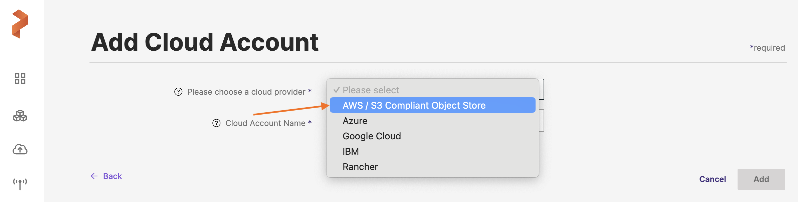798x202 pixels.
Task: Click the Add Cloud Account heading
Action: click(x=205, y=42)
